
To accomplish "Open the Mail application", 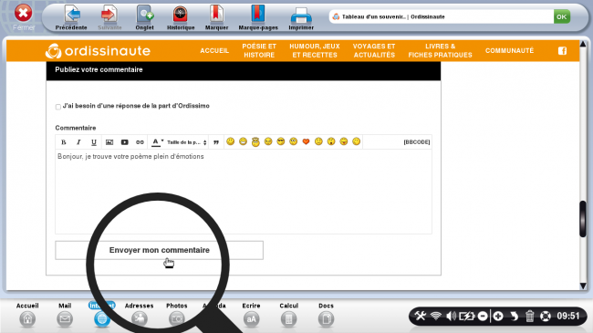I will (65, 315).
